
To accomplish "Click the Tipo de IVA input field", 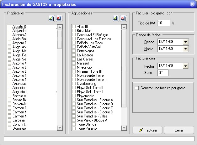I will [x=163, y=23].
